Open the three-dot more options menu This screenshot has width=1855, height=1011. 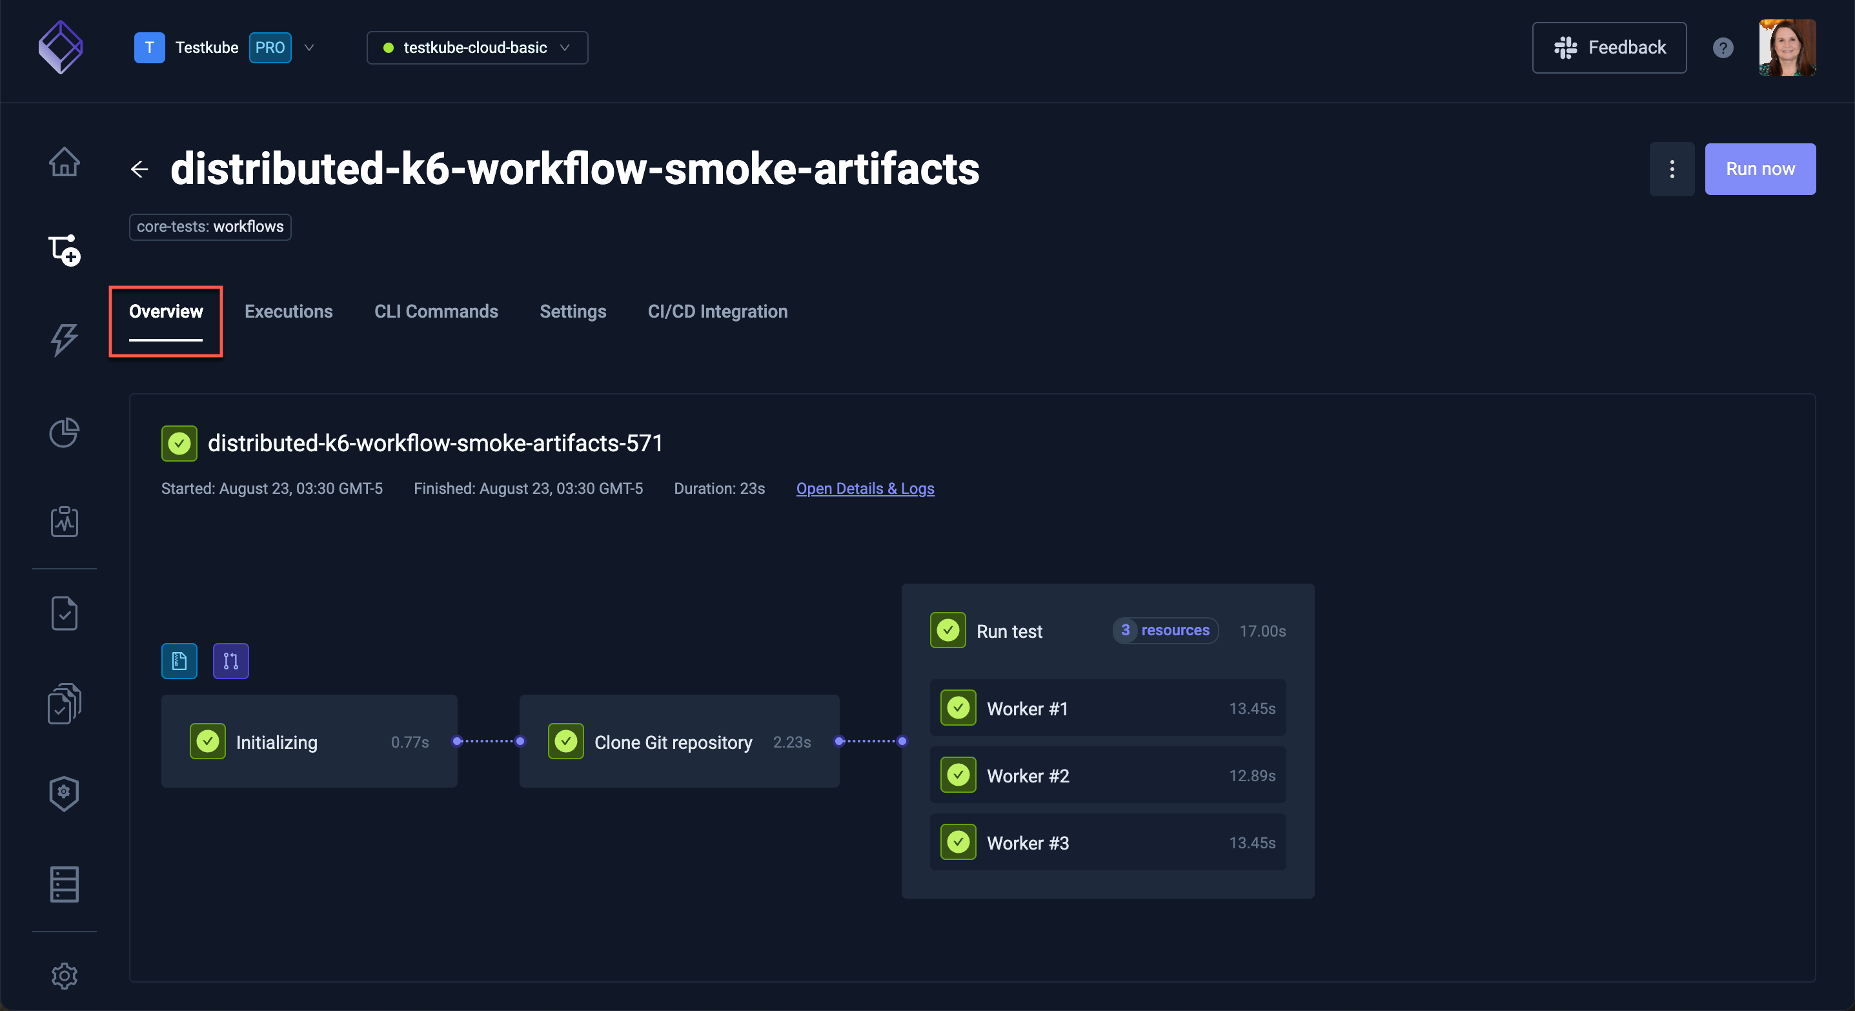(1672, 169)
